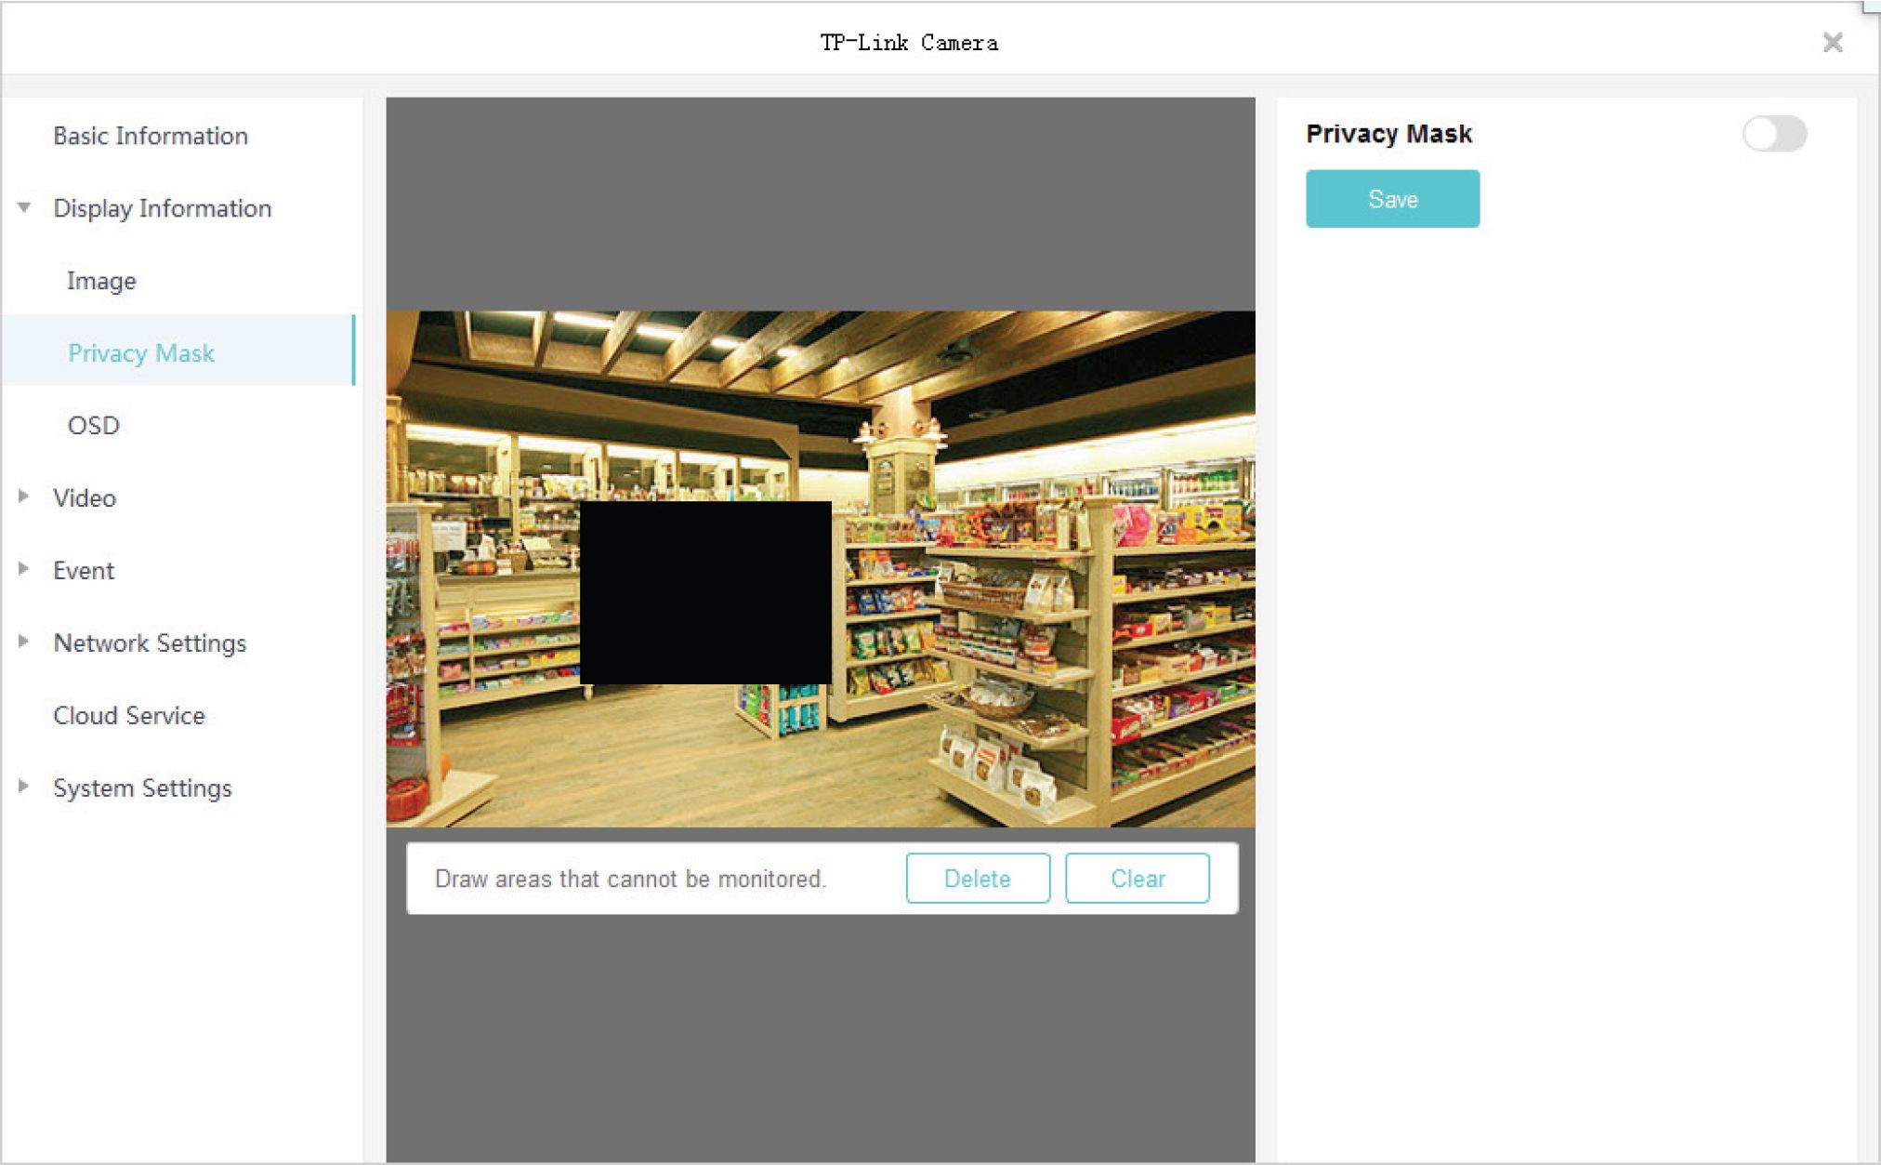Click the System Settings label
1881x1165 pixels.
(x=142, y=788)
